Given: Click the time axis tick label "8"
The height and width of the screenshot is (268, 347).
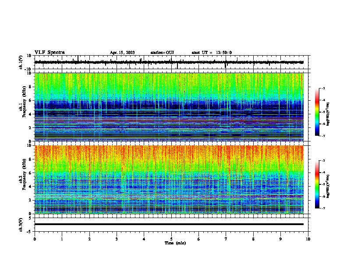Looking at the screenshot, I should click(253, 239).
